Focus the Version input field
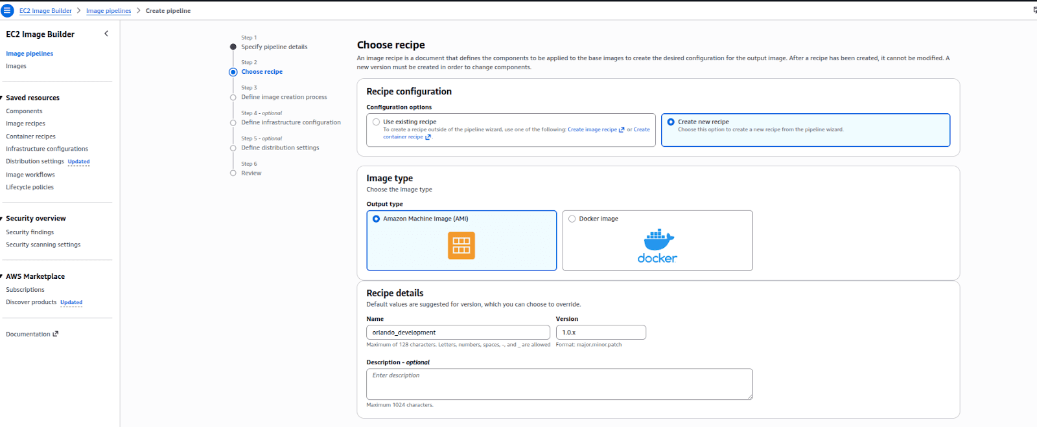This screenshot has height=427, width=1037. 601,332
